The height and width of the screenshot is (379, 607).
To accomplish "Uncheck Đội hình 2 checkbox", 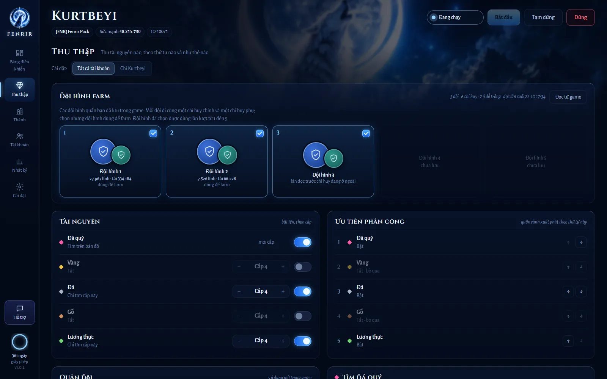I will coord(260,133).
